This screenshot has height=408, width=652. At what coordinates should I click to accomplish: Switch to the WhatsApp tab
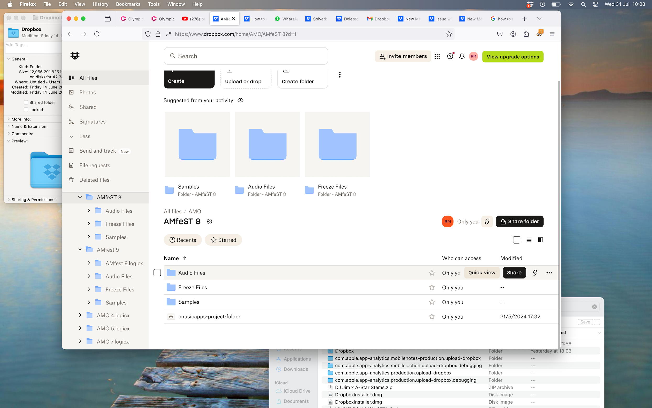[x=286, y=19]
